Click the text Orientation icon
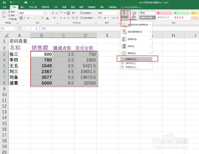The width and height of the screenshot is (199, 154). 73,13
